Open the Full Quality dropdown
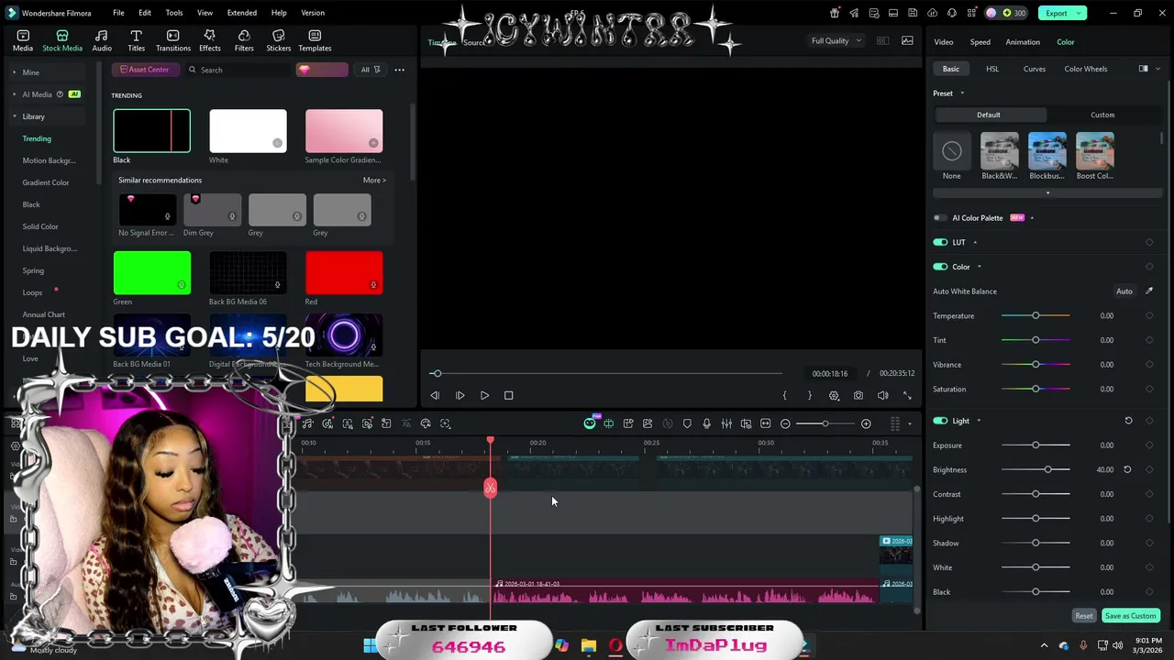This screenshot has width=1174, height=660. [x=836, y=40]
